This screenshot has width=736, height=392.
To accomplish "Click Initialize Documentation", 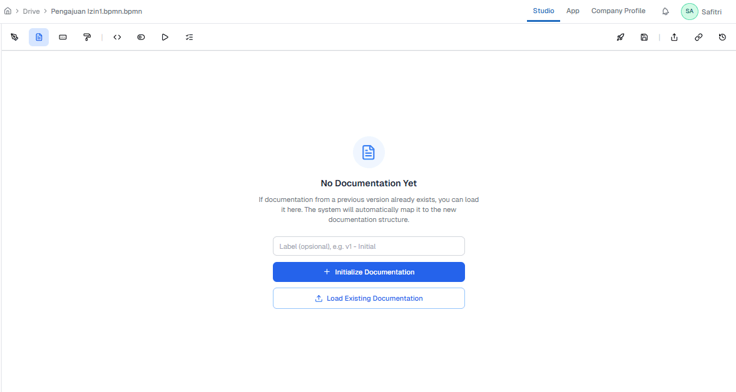I will pos(368,272).
